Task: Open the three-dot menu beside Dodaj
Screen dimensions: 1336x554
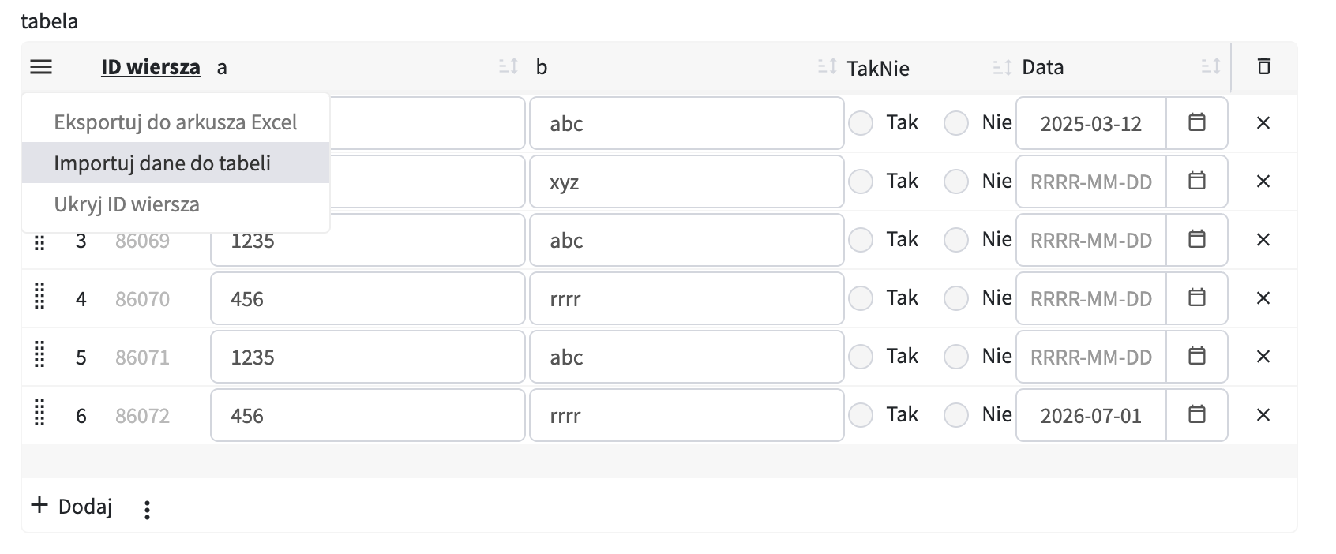Action: coord(147,510)
